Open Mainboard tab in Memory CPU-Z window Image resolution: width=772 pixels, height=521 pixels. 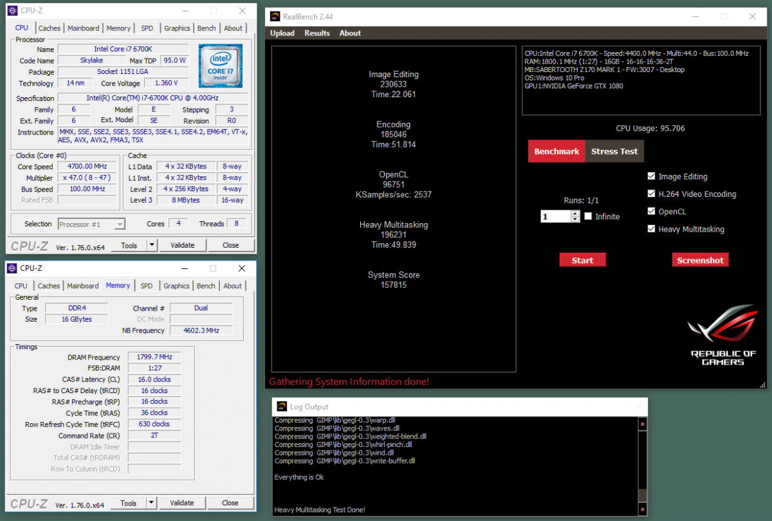83,286
